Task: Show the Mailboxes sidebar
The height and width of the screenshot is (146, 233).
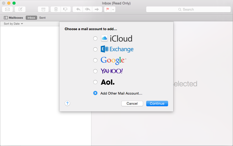Action: 13,18
